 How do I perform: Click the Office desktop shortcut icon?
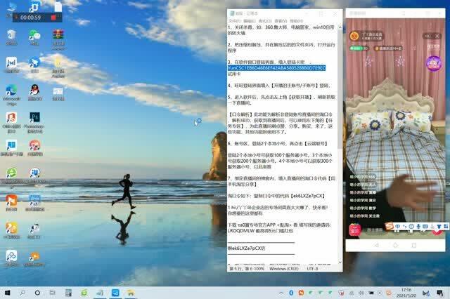11,118
